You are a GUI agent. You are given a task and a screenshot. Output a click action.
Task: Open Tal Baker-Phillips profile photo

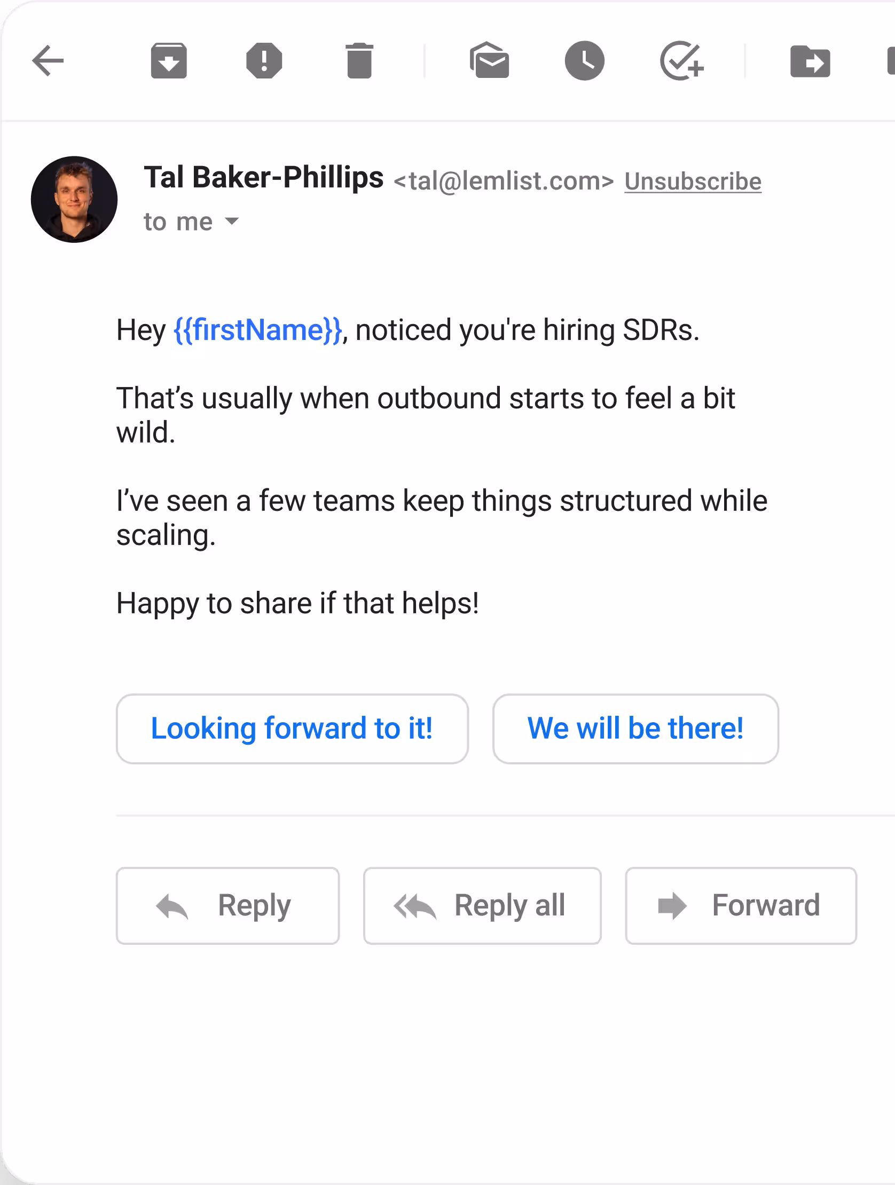(74, 199)
